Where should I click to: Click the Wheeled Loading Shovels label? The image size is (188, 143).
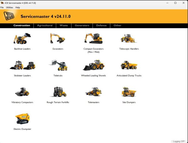click(93, 75)
